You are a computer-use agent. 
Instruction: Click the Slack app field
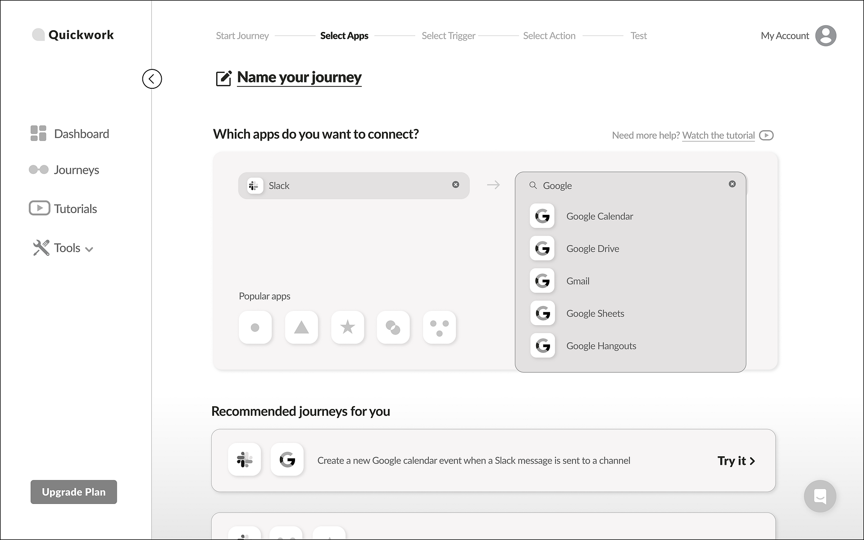(354, 186)
